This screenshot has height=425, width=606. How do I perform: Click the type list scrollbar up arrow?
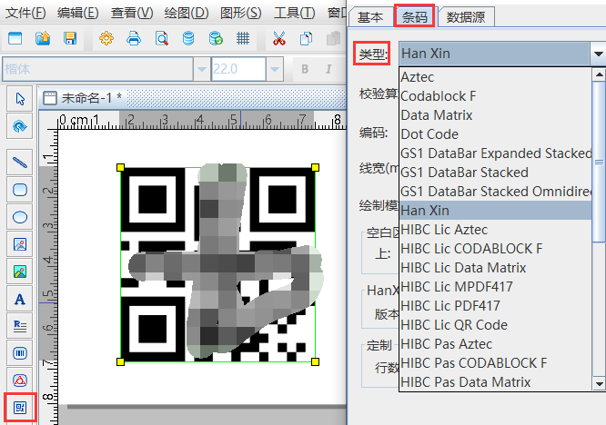(599, 74)
